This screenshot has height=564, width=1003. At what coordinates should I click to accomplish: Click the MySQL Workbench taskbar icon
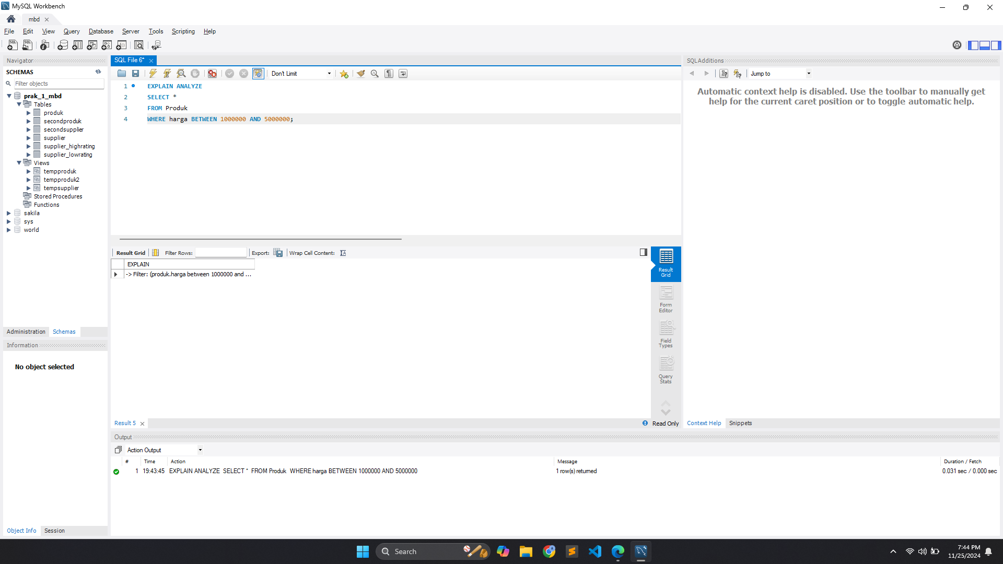click(640, 551)
